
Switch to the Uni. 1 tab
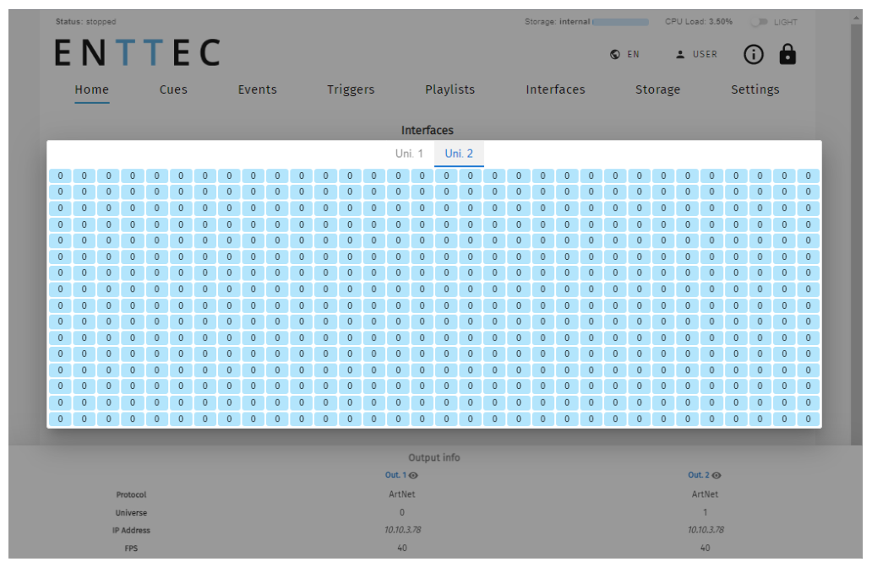click(409, 154)
